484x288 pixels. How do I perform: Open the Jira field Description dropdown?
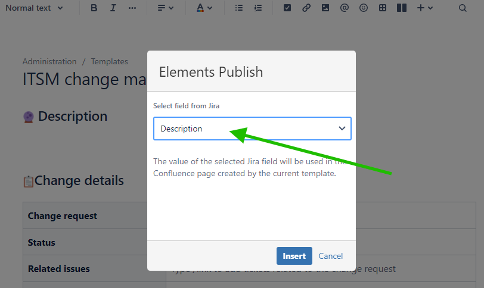pyautogui.click(x=252, y=129)
